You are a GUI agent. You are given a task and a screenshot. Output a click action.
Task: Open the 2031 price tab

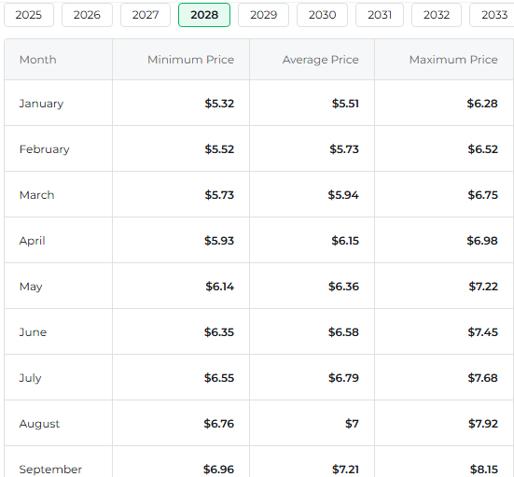tap(380, 15)
